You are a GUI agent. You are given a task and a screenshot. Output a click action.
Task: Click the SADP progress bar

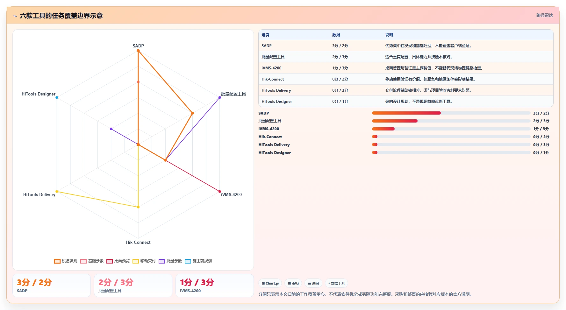click(451, 113)
